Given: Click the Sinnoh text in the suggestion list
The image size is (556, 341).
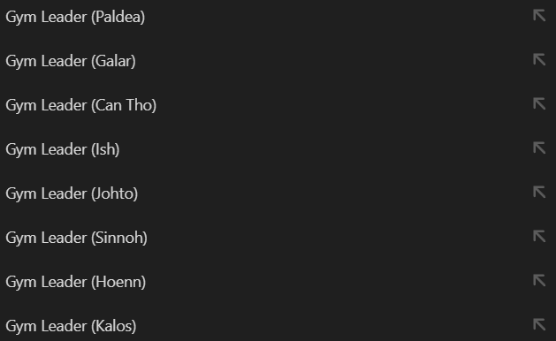Looking at the screenshot, I should 119,238.
